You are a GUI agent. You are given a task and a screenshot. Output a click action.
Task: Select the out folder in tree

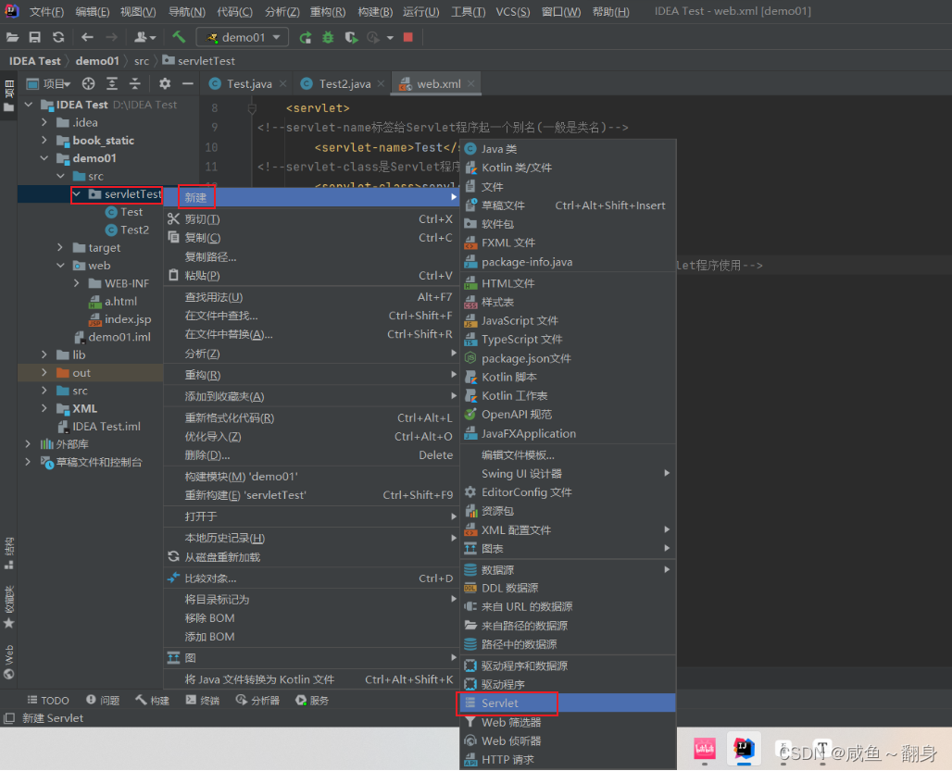click(81, 372)
